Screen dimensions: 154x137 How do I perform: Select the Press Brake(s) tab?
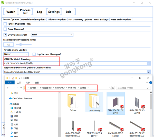[101, 19]
